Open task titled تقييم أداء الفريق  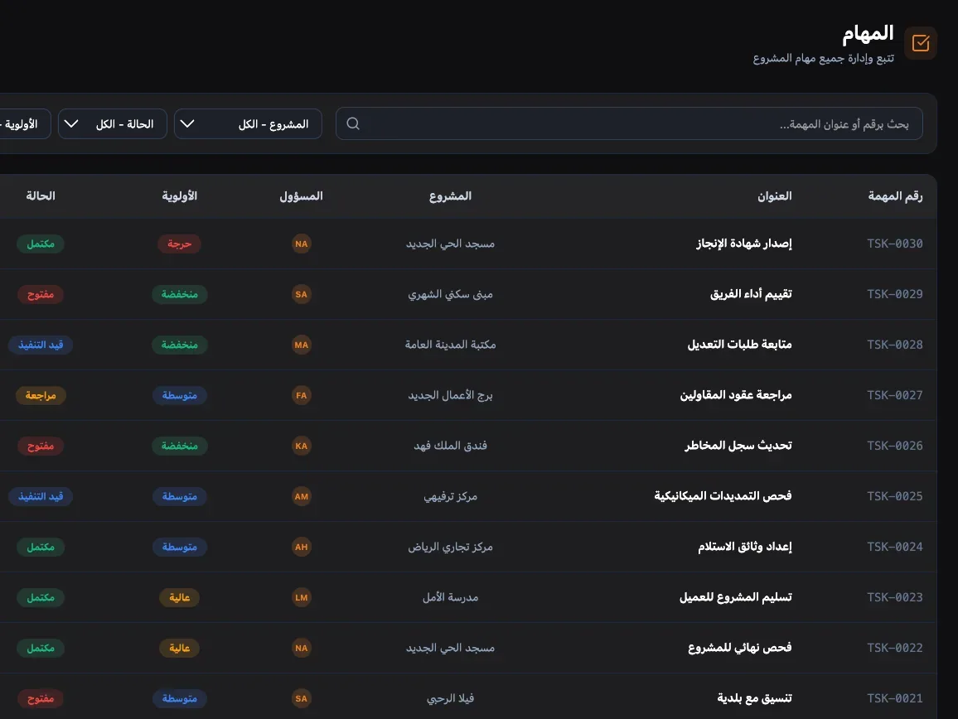pyautogui.click(x=751, y=294)
